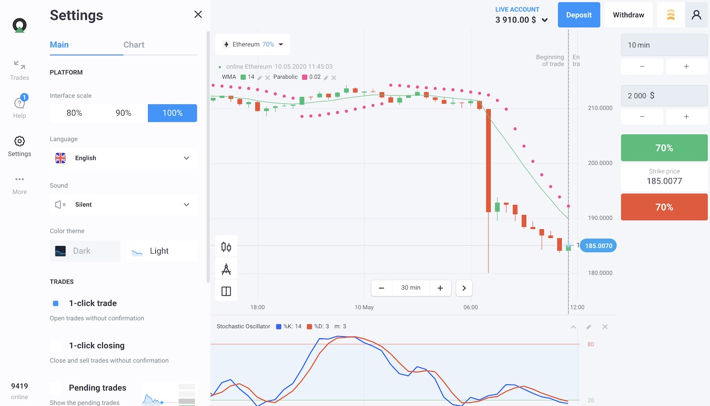Open the drawing tools compass icon
Viewport: 710px width, 406px height.
[226, 270]
